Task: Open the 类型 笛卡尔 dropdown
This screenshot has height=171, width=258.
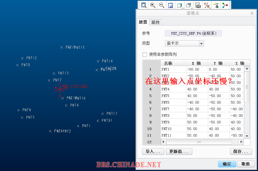Action: [x=201, y=44]
